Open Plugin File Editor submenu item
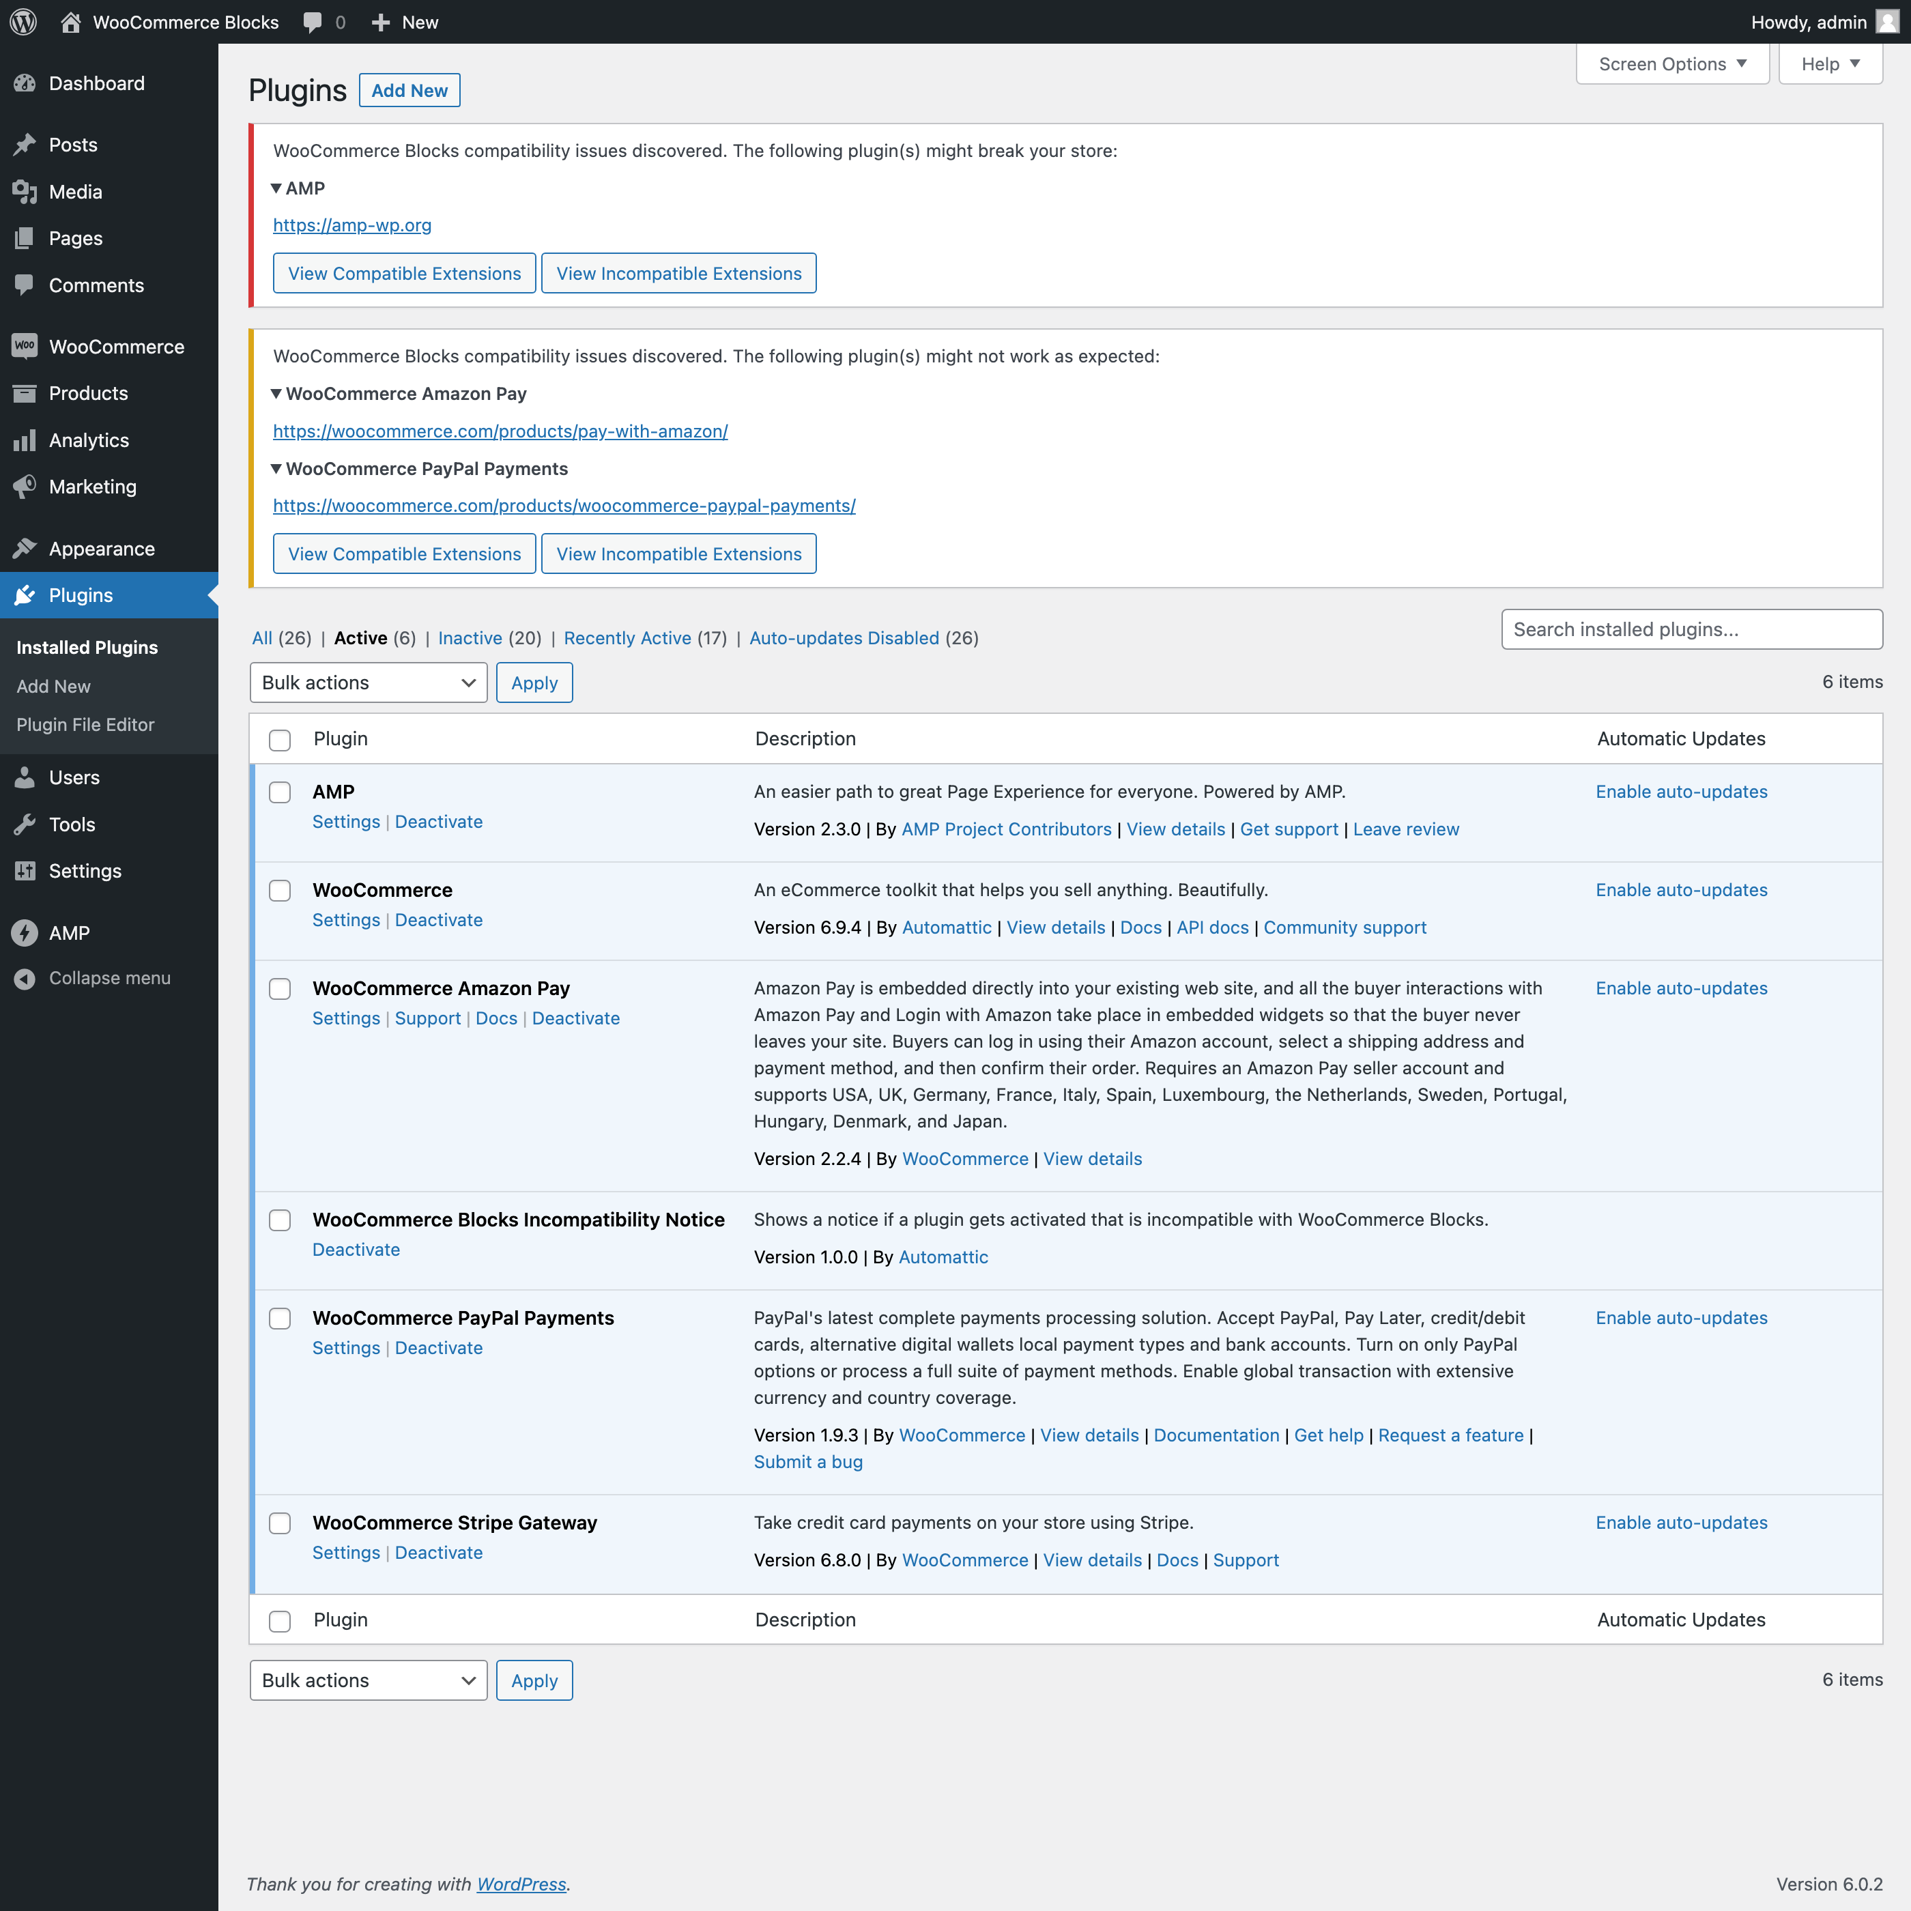 click(x=85, y=724)
